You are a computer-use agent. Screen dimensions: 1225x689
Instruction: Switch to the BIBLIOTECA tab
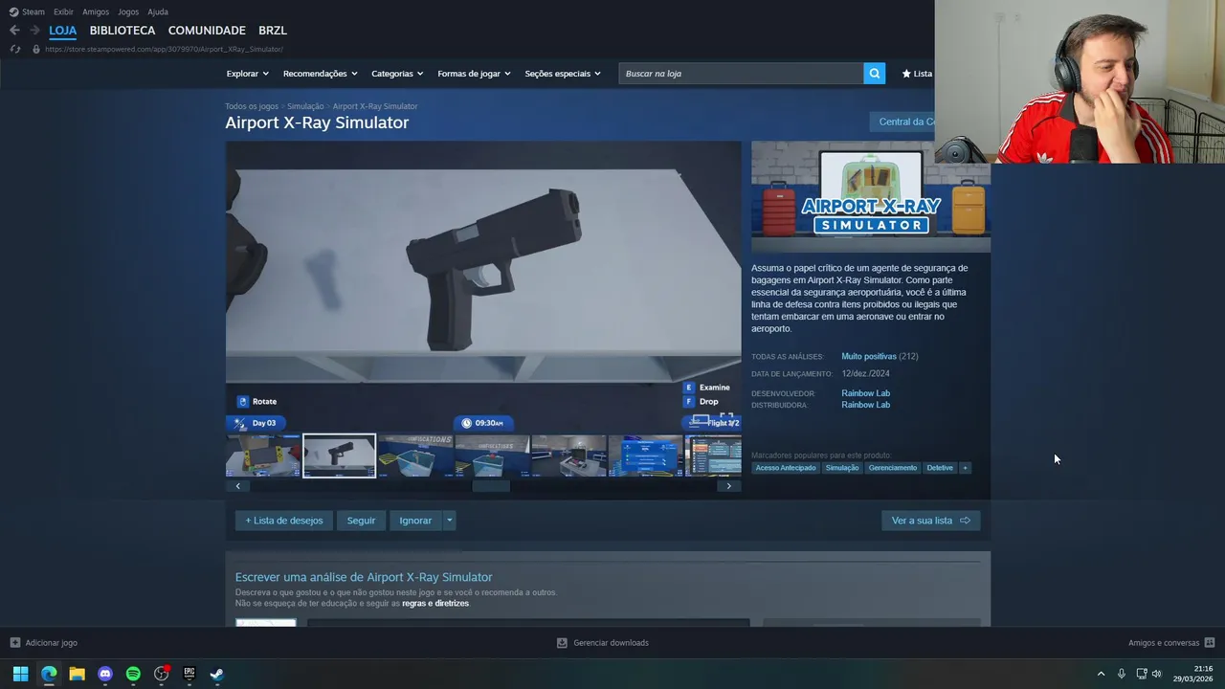(122, 31)
